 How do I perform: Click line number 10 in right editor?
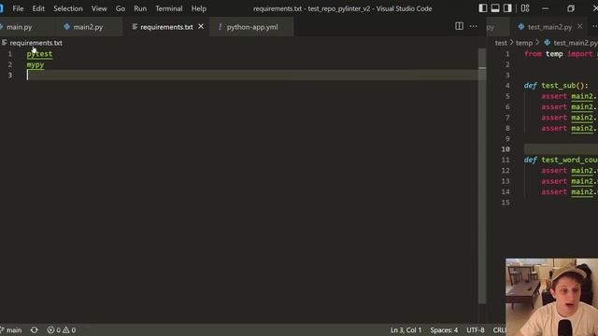tap(505, 149)
